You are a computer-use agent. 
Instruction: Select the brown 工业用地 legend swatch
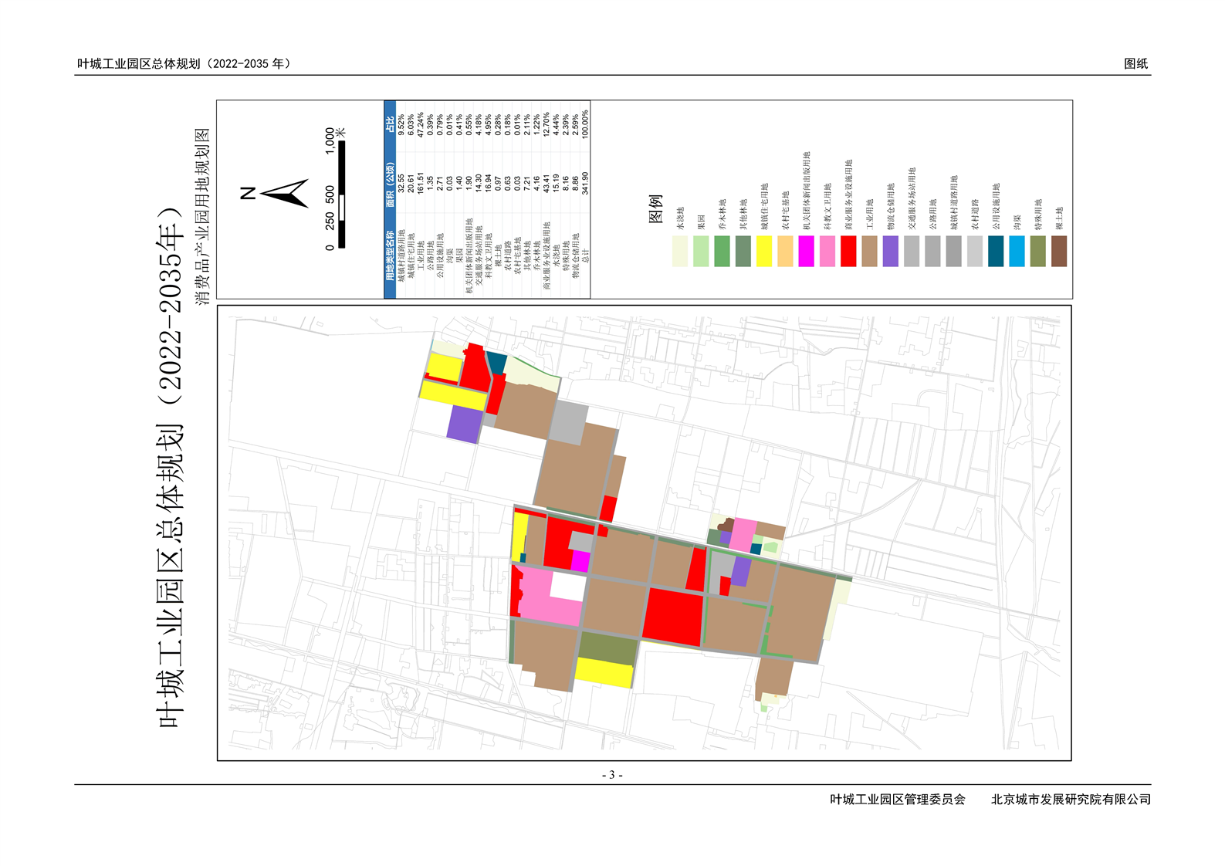870,252
